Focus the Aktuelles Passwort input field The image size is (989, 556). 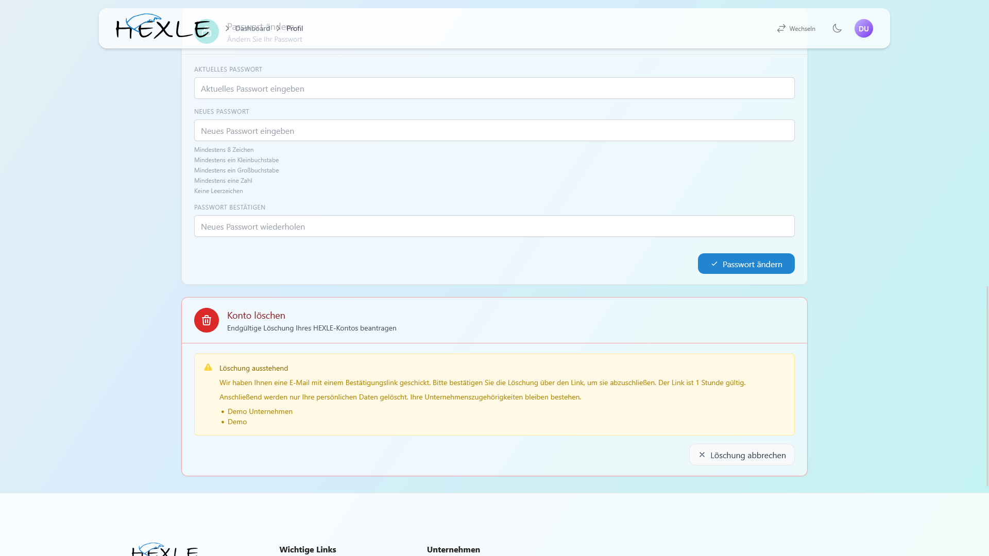point(494,88)
